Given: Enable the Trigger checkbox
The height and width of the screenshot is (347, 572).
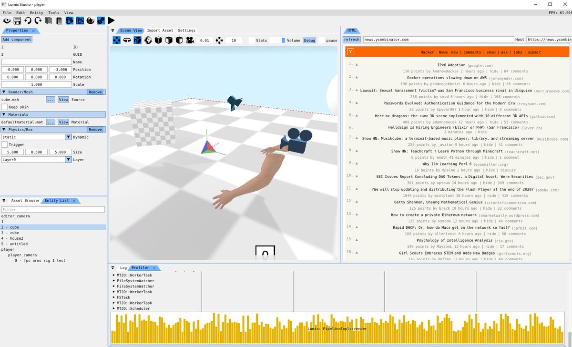Looking at the screenshot, I should click(x=4, y=144).
